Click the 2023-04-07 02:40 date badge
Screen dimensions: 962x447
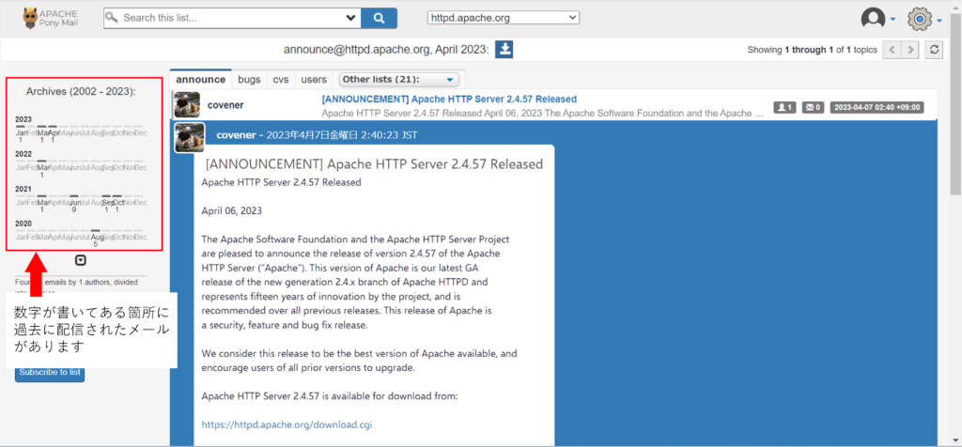click(877, 107)
